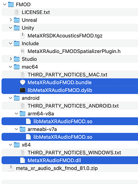Expand the Unreal folder chevron
Image resolution: width=138 pixels, height=184 pixels.
pos(11,20)
